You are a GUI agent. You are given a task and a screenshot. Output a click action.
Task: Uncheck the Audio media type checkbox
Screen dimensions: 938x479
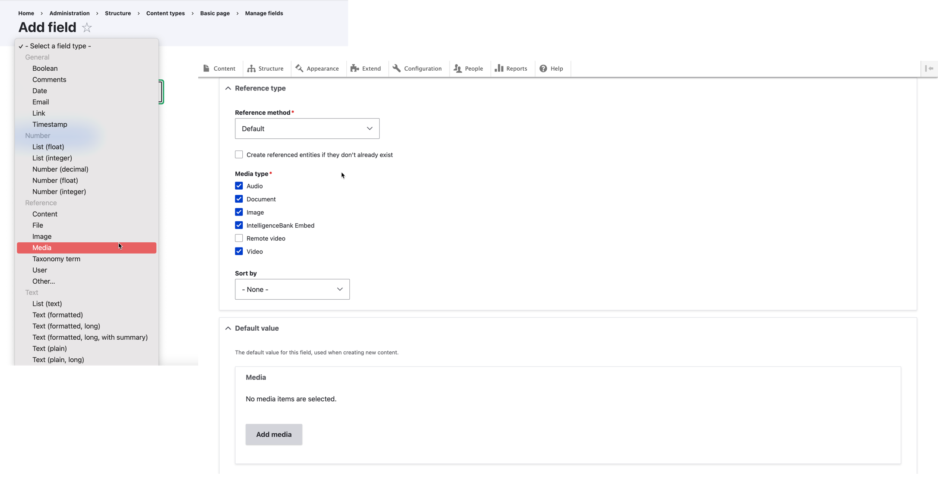click(x=239, y=186)
